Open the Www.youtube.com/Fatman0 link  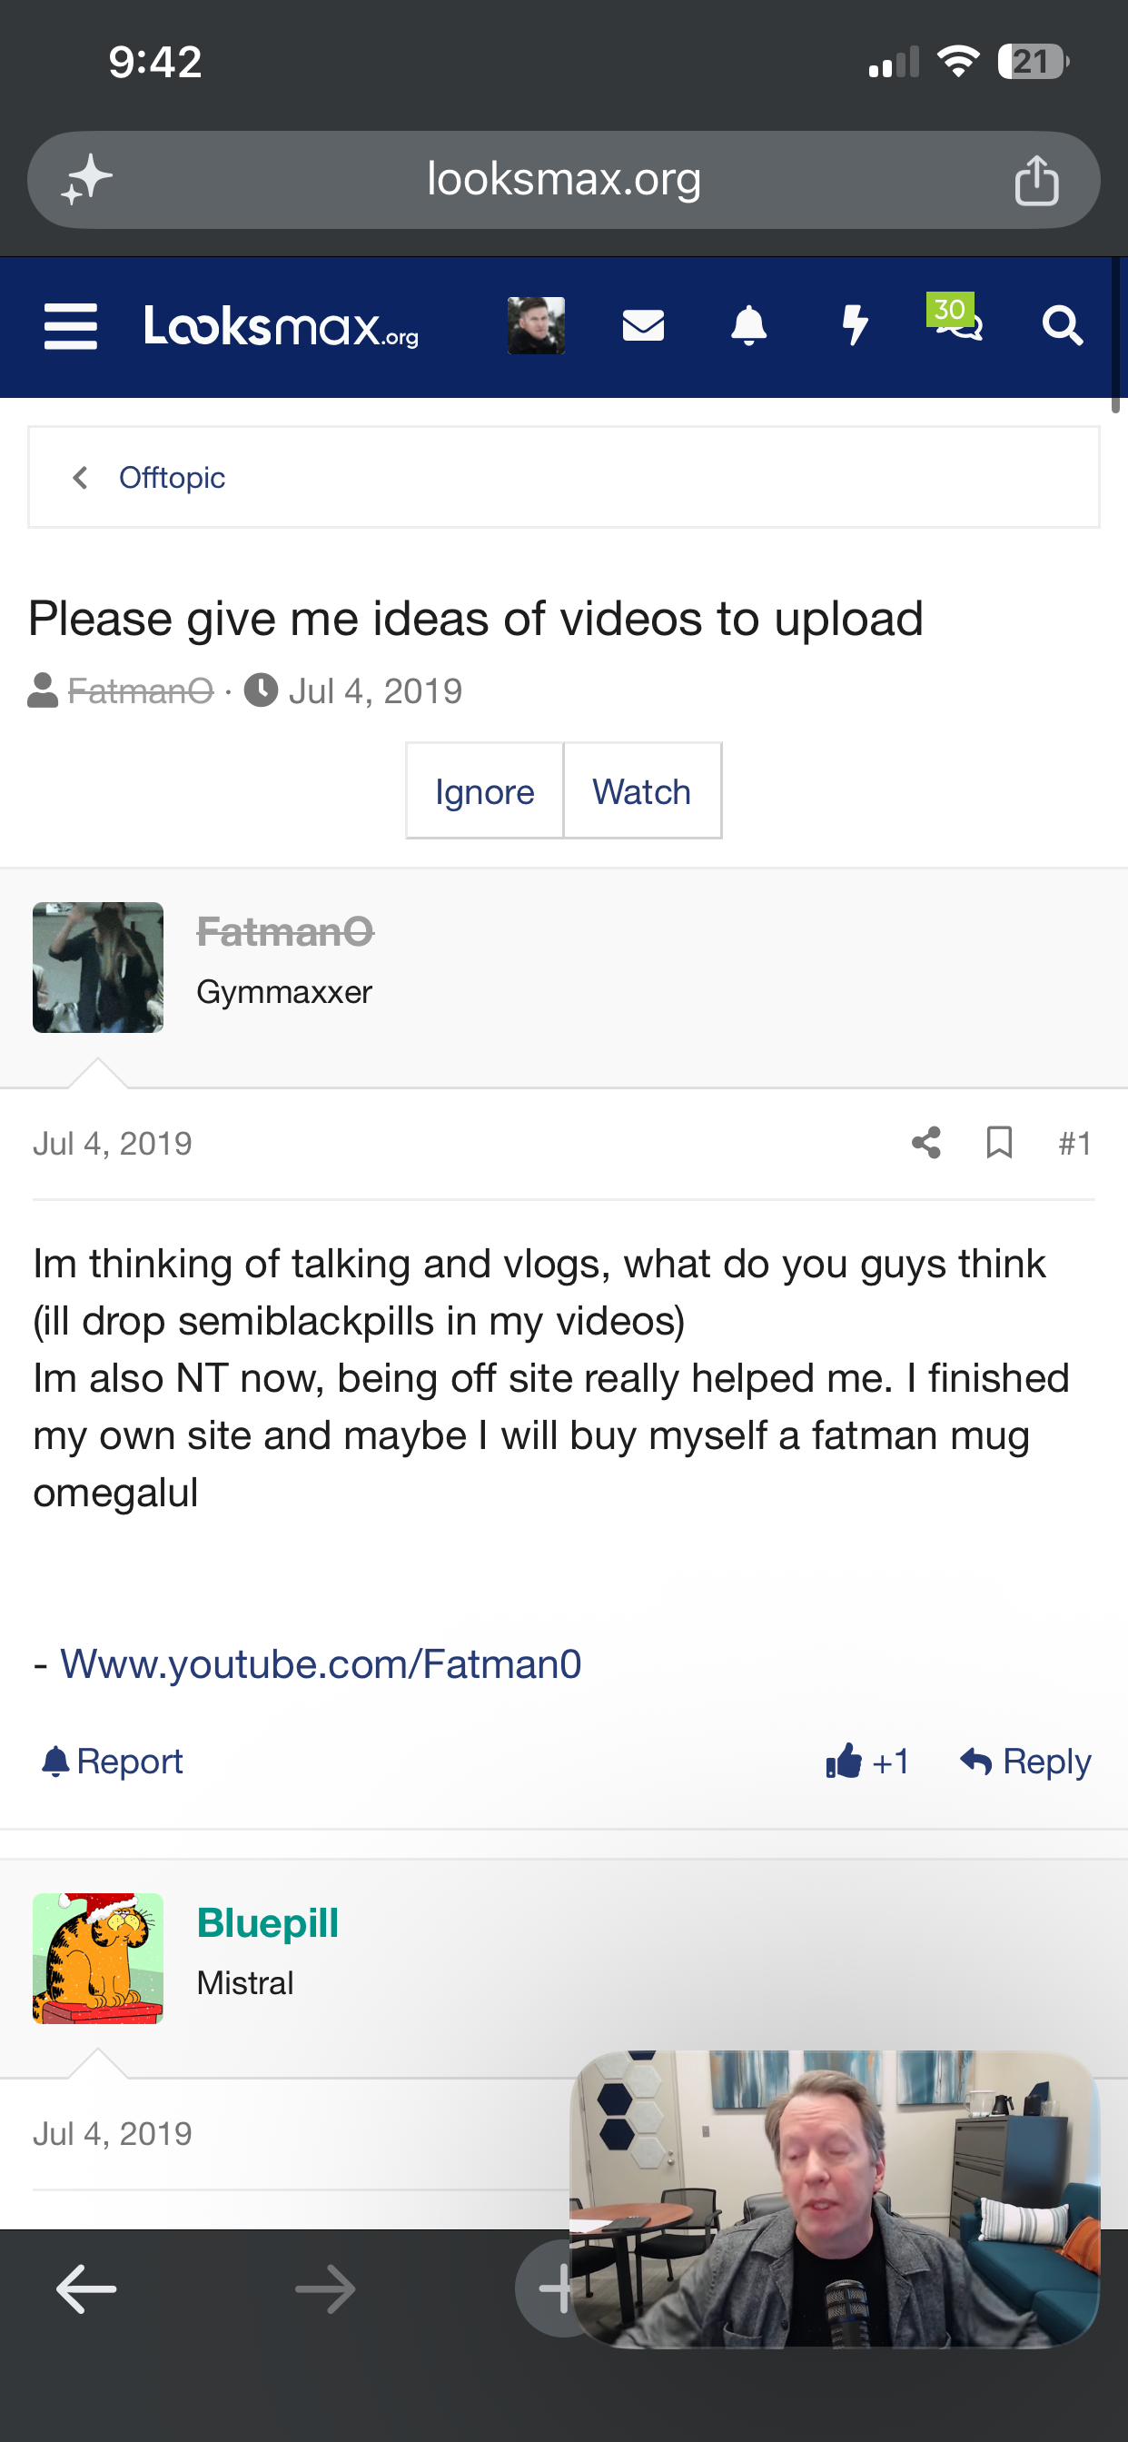321,1663
